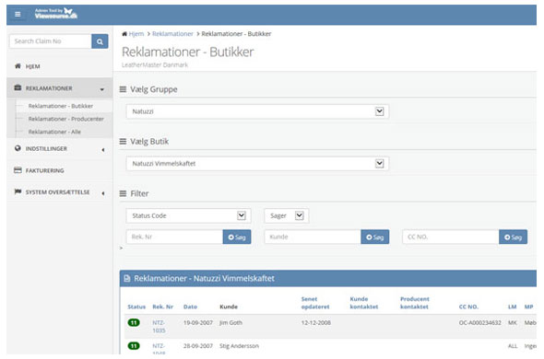This screenshot has width=544, height=359.
Task: Focus the Rek. Nr input field
Action: tap(174, 237)
